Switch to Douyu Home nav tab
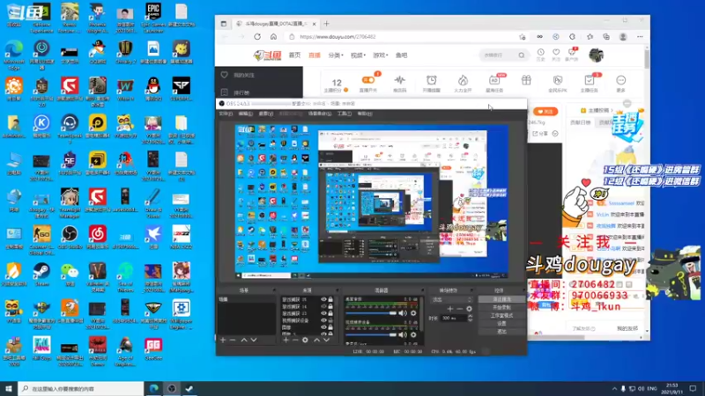 pos(294,55)
